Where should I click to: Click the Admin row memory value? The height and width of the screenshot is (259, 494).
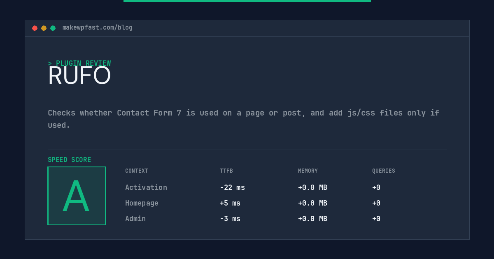point(312,219)
